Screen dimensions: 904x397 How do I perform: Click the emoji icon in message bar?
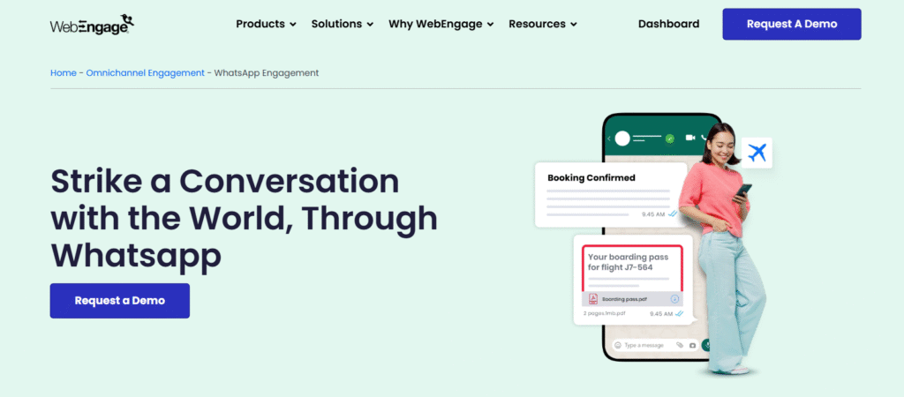coord(618,345)
